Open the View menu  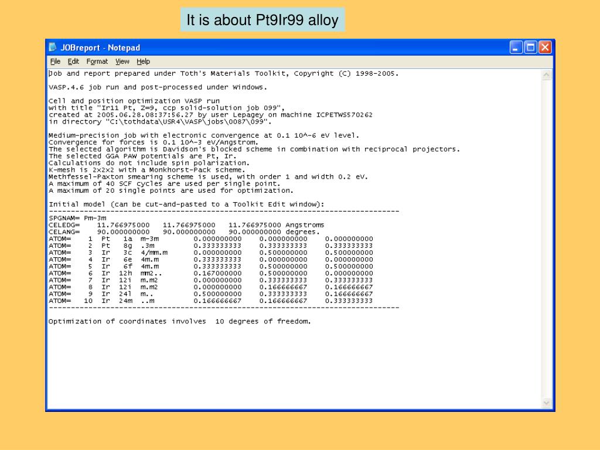coord(122,61)
